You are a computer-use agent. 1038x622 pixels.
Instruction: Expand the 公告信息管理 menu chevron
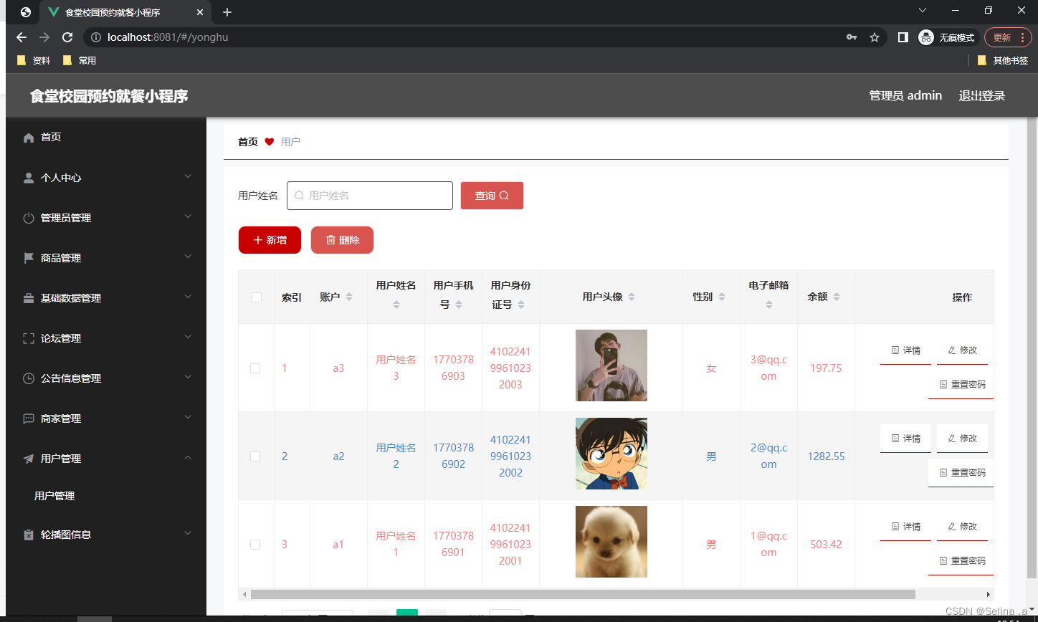click(188, 377)
